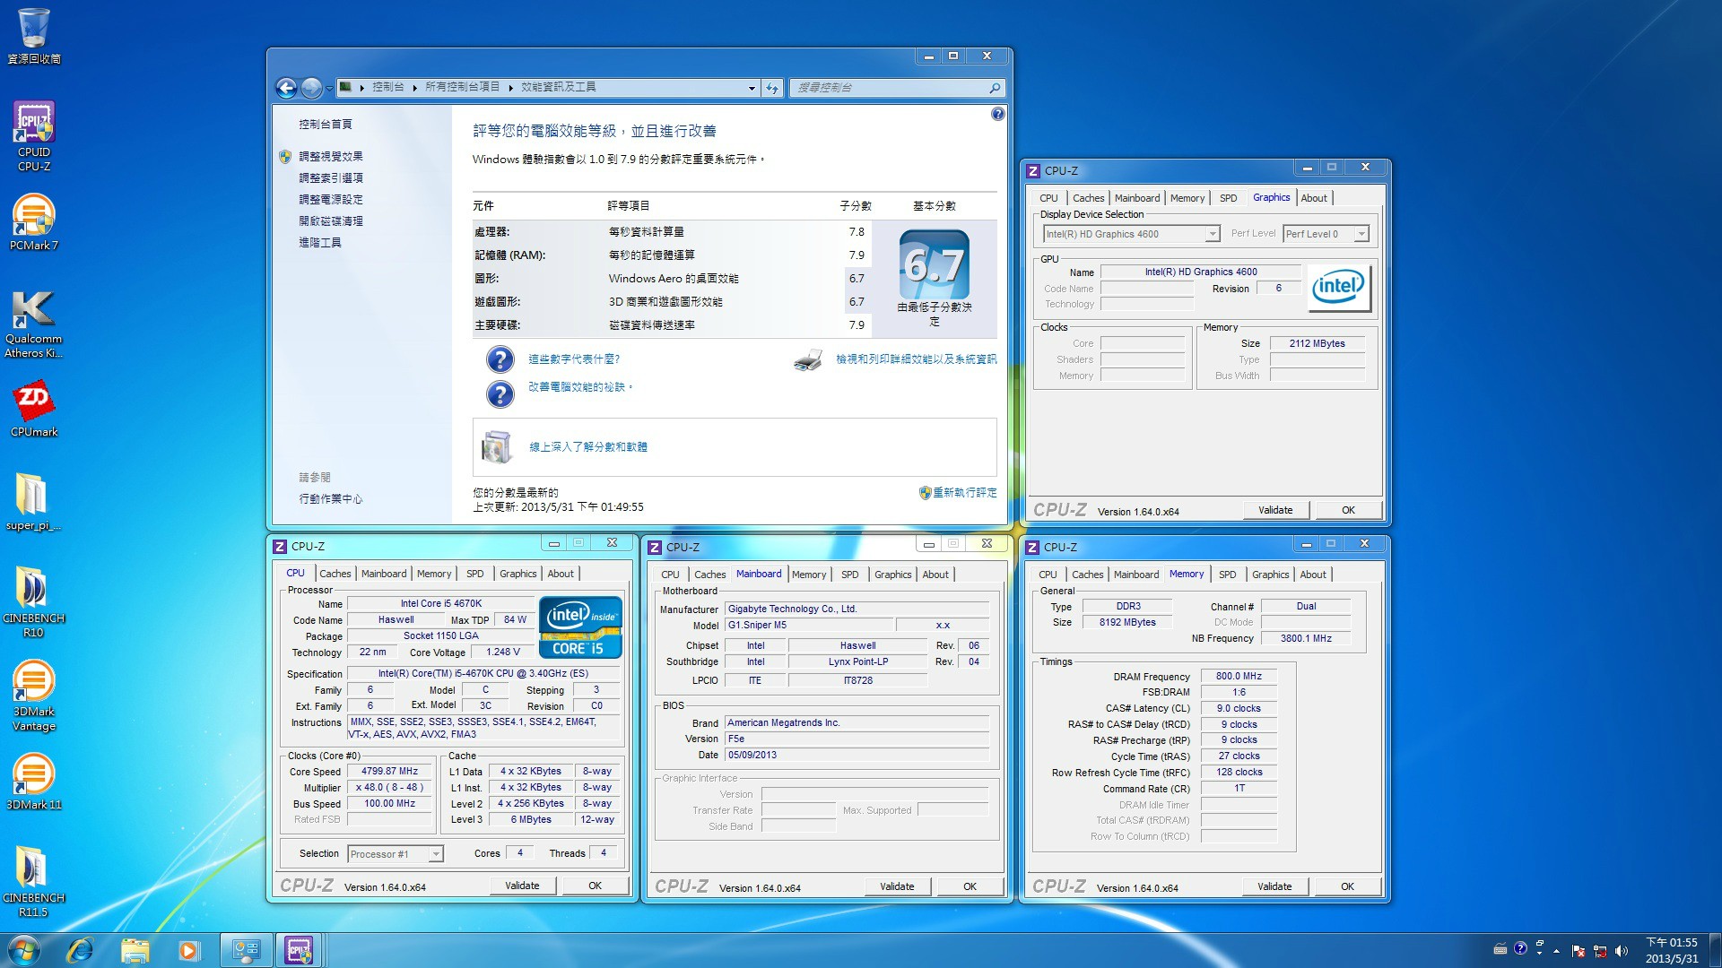Image resolution: width=1722 pixels, height=968 pixels.
Task: Open 'Open disk cleanup' in the sidebar
Action: click(331, 220)
